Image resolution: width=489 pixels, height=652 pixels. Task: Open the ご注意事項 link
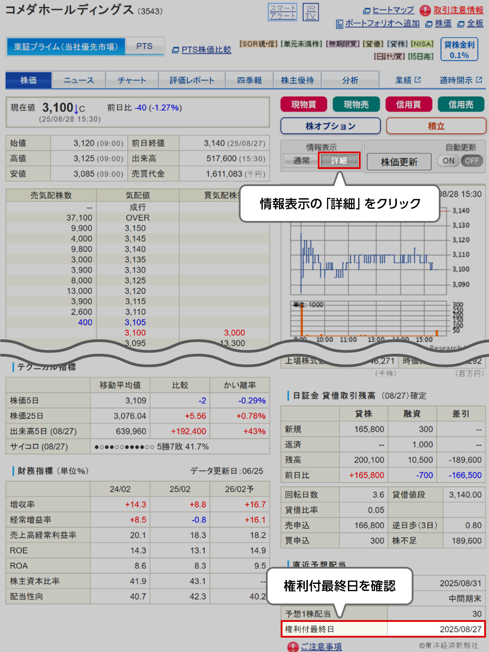click(321, 647)
